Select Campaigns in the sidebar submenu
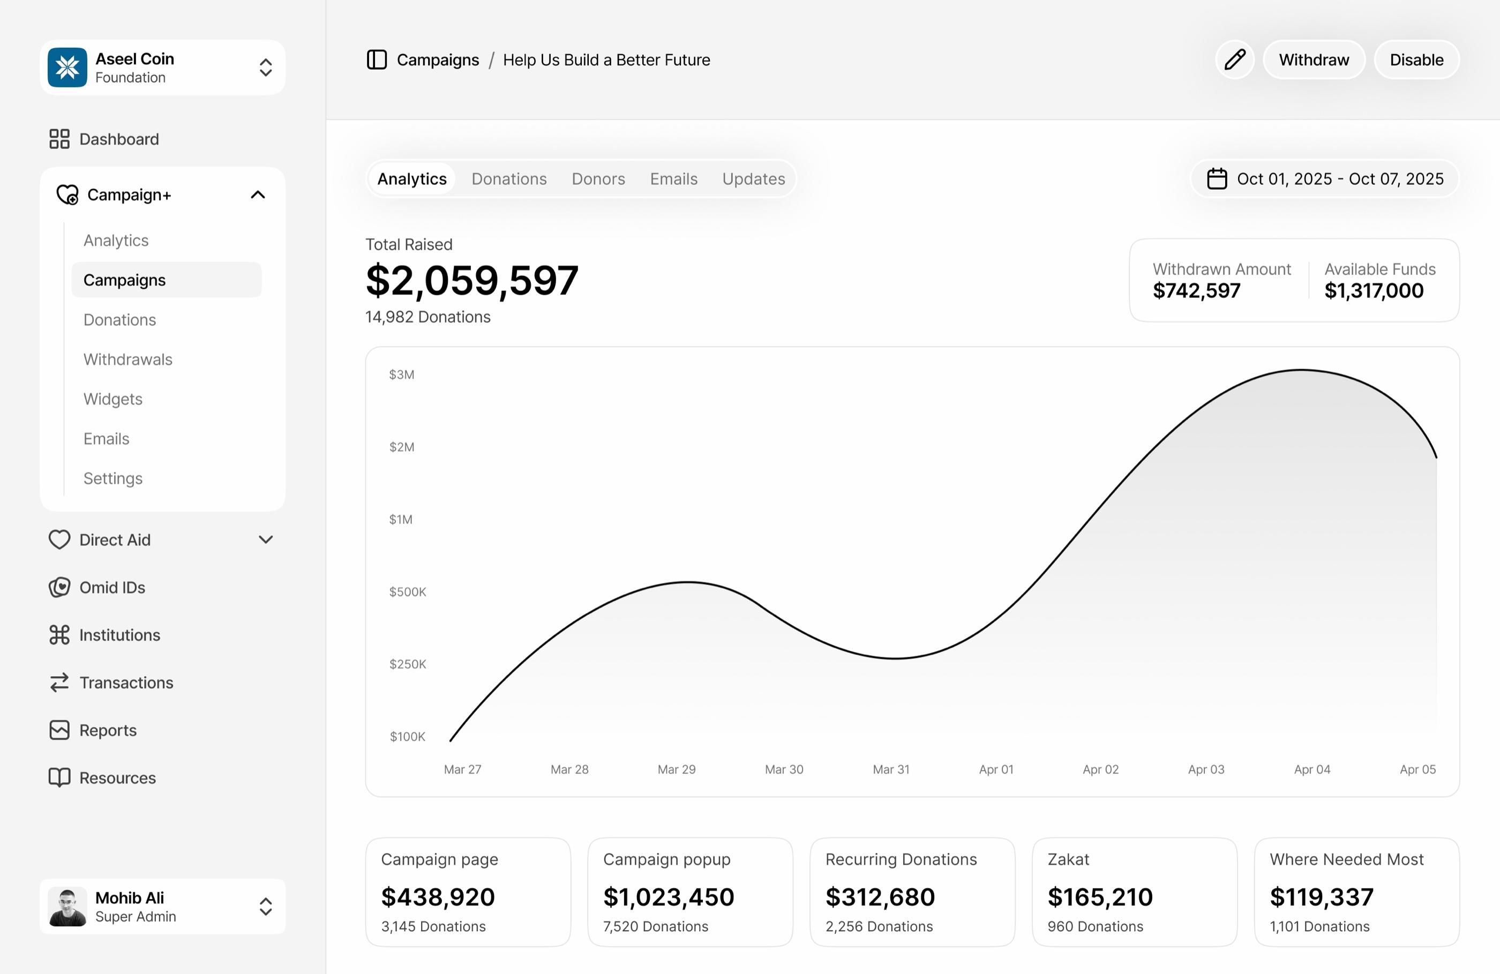Image resolution: width=1500 pixels, height=974 pixels. tap(167, 280)
